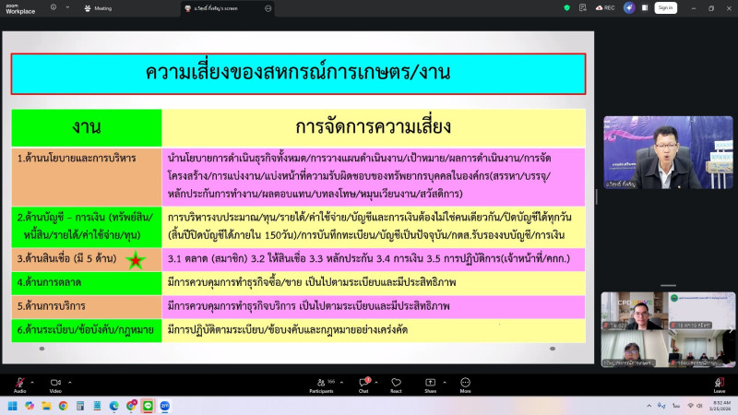Image resolution: width=738 pixels, height=415 pixels.
Task: Unmute the microphone Audio button
Action: coord(19,382)
